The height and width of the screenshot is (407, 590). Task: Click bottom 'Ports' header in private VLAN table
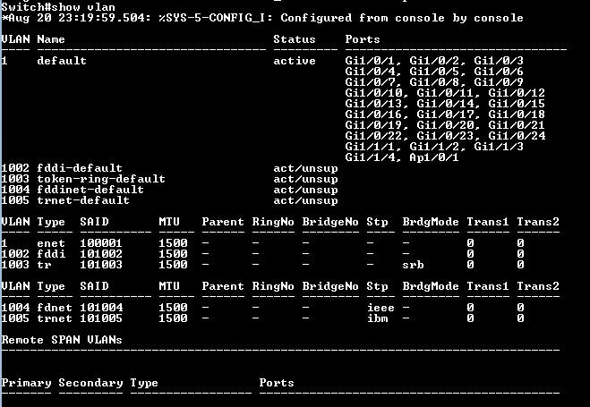277,383
